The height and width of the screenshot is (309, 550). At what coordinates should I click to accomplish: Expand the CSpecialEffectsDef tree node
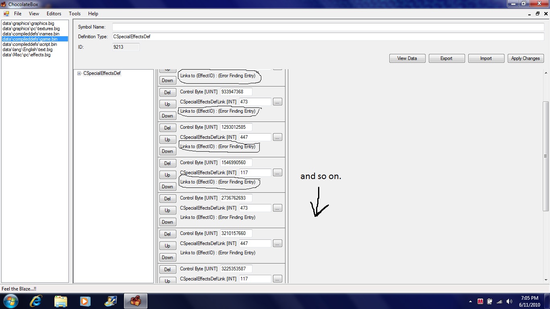coord(79,74)
